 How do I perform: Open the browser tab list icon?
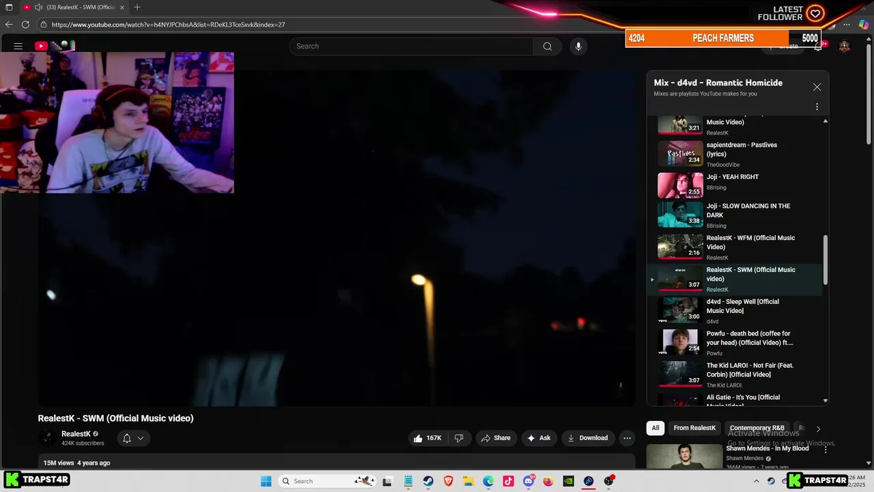(x=9, y=7)
